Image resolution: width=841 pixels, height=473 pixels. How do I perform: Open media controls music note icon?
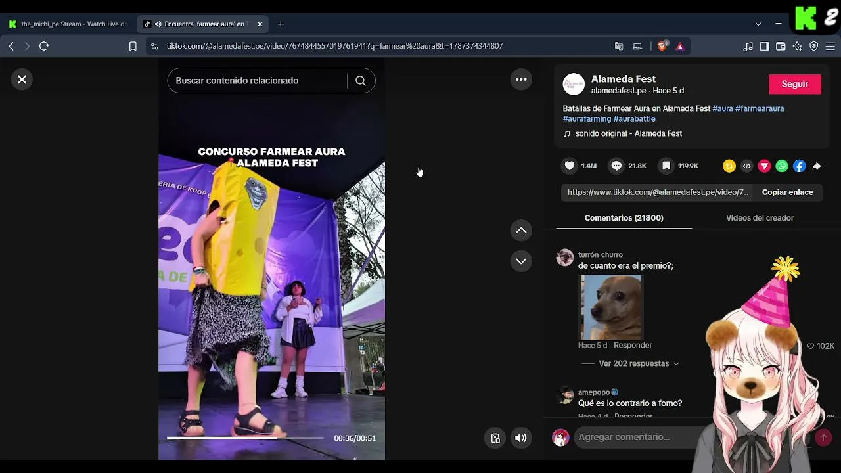748,46
